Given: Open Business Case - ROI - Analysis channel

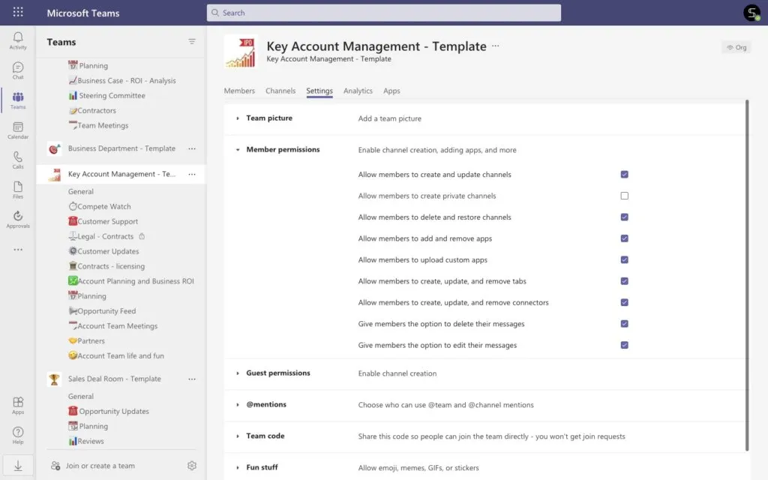Looking at the screenshot, I should tap(122, 81).
